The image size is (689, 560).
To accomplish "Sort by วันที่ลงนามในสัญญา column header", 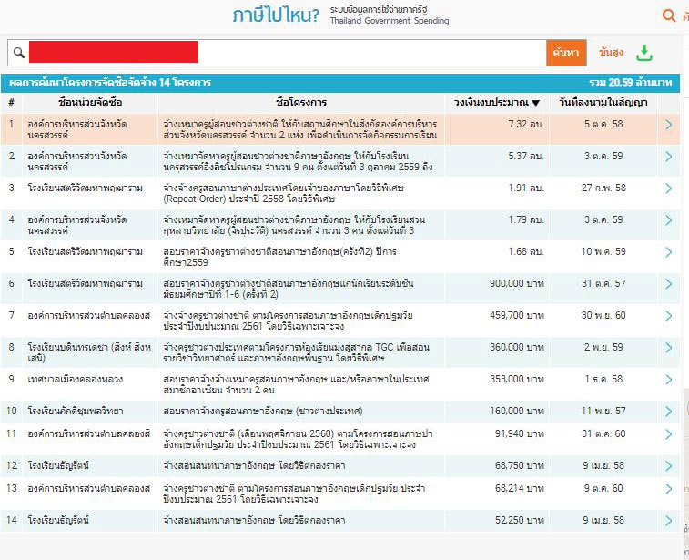I will (604, 103).
